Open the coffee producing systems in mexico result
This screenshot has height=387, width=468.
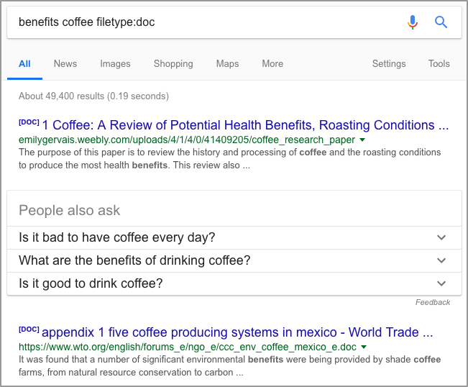(237, 332)
